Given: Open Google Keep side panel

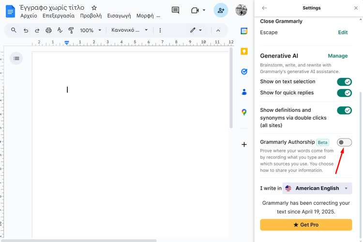Looking at the screenshot, I should click(244, 51).
